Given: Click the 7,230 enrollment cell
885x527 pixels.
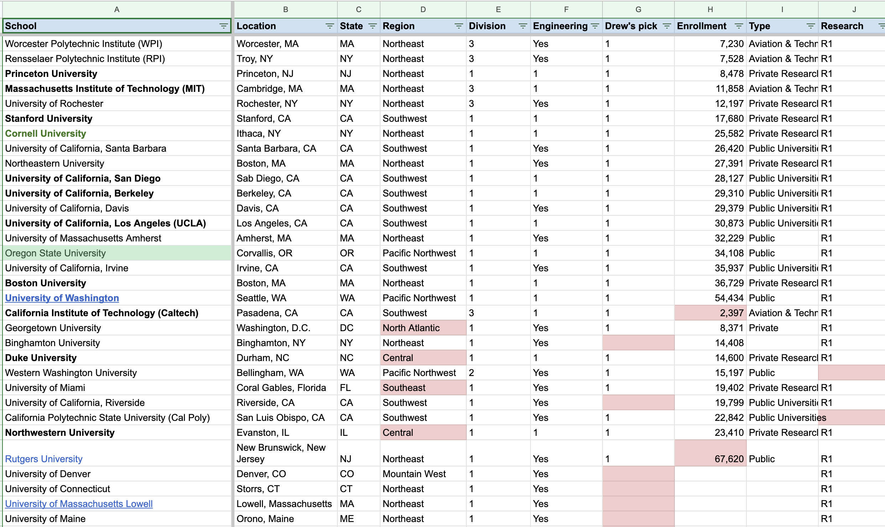Looking at the screenshot, I should (710, 44).
